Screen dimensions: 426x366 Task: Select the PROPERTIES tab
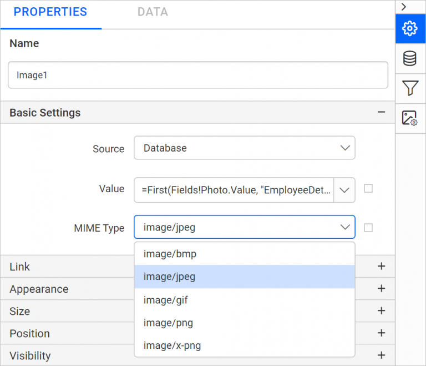click(50, 12)
